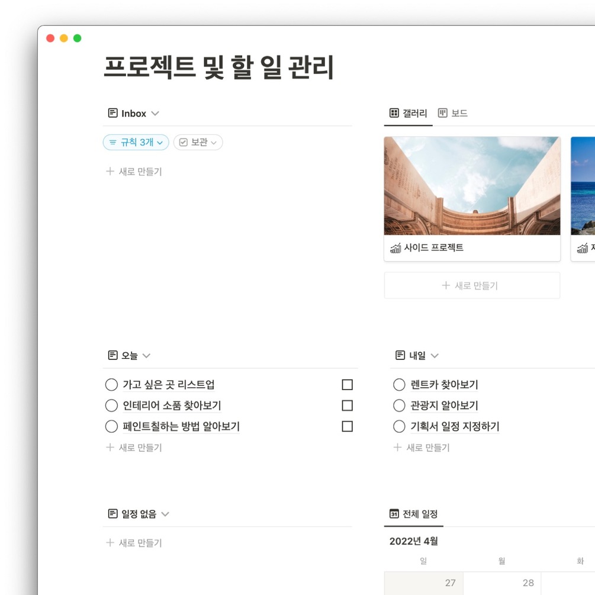Screen dimensions: 595x595
Task: Add new item under Inbox
Action: point(134,171)
